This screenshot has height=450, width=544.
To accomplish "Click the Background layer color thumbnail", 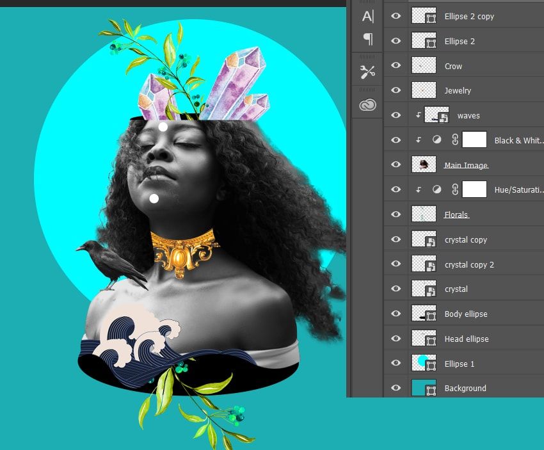I will point(423,388).
